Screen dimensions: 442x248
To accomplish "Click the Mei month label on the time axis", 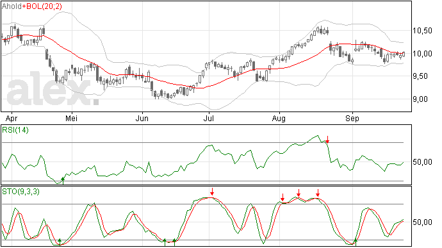I will (71, 118).
